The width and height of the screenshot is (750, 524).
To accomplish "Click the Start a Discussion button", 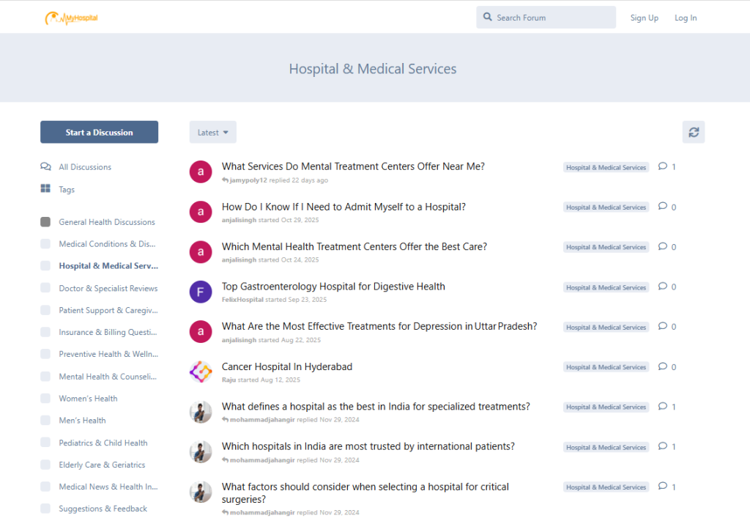I will coord(99,132).
